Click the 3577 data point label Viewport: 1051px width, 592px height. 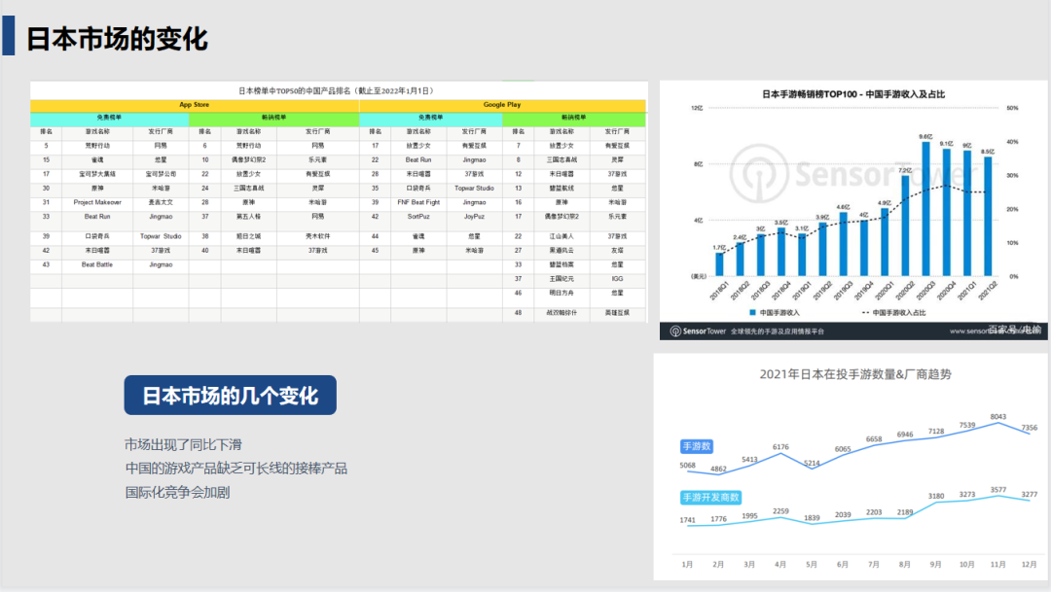point(998,490)
